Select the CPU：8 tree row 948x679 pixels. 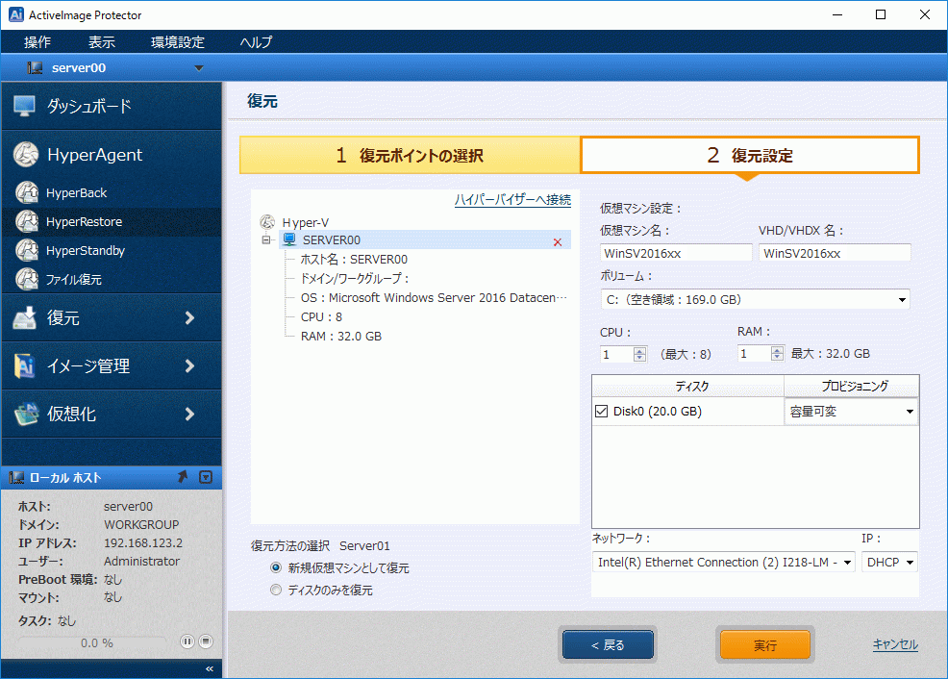click(321, 316)
